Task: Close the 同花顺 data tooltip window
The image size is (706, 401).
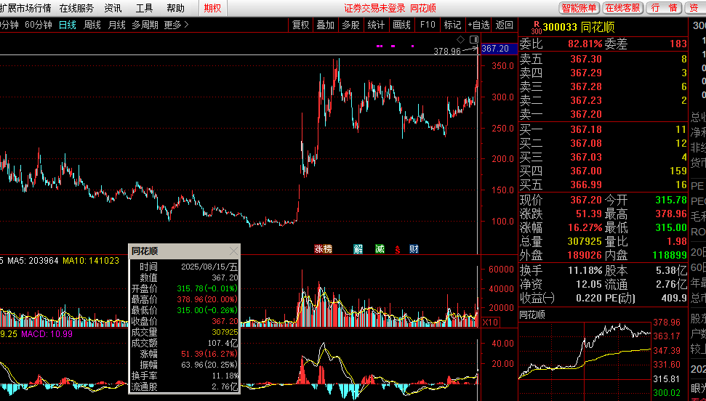Action: click(233, 251)
